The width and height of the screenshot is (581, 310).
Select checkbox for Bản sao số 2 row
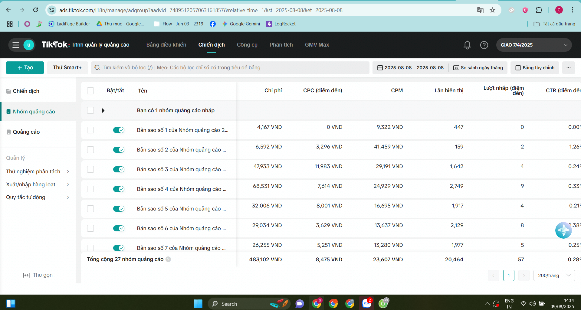[90, 150]
